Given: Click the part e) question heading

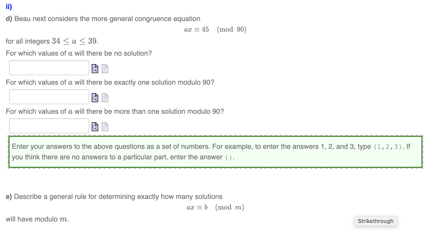Looking at the screenshot, I should click(114, 197).
